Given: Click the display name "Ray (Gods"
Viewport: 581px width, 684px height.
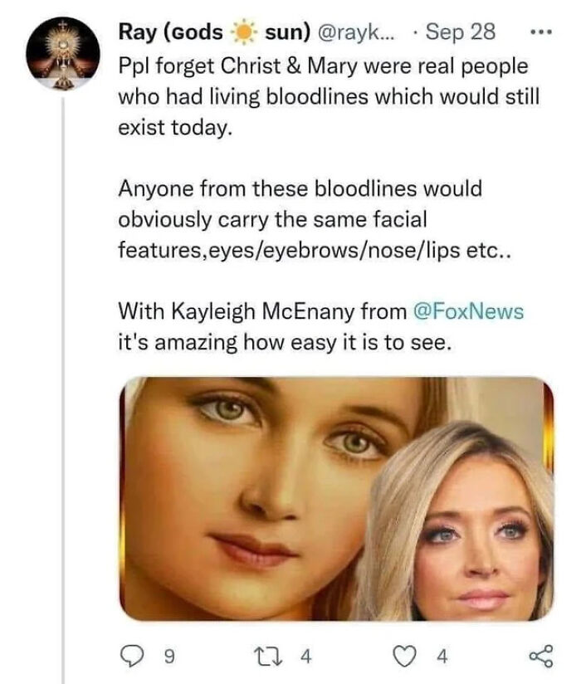Looking at the screenshot, I should point(171,33).
